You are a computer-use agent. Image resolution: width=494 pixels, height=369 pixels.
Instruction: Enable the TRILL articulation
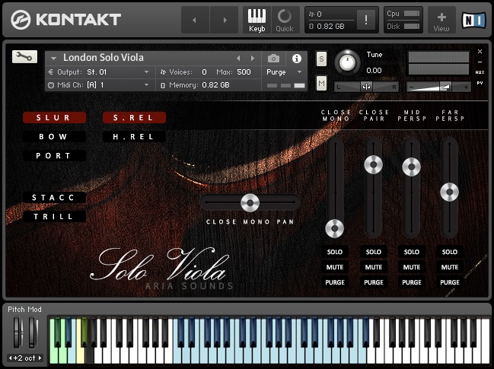(x=54, y=216)
